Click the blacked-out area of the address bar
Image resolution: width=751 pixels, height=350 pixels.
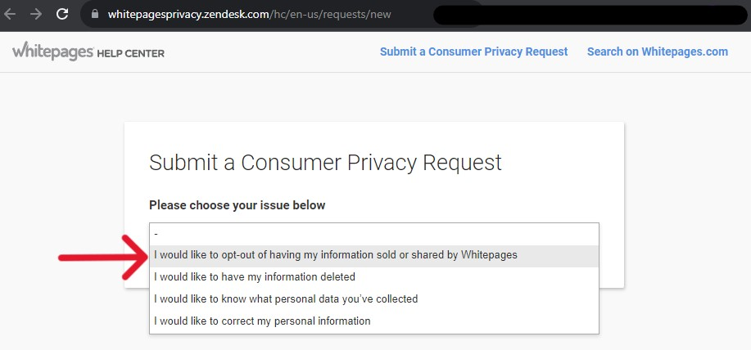click(x=573, y=14)
